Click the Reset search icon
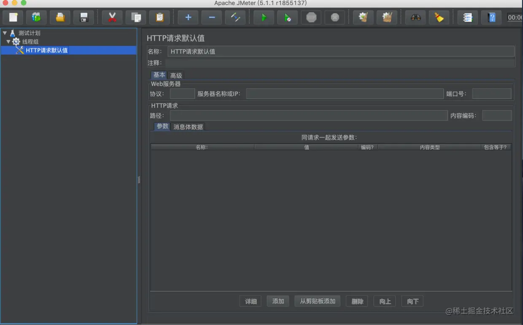Screen dimensions: 523x325 439,17
